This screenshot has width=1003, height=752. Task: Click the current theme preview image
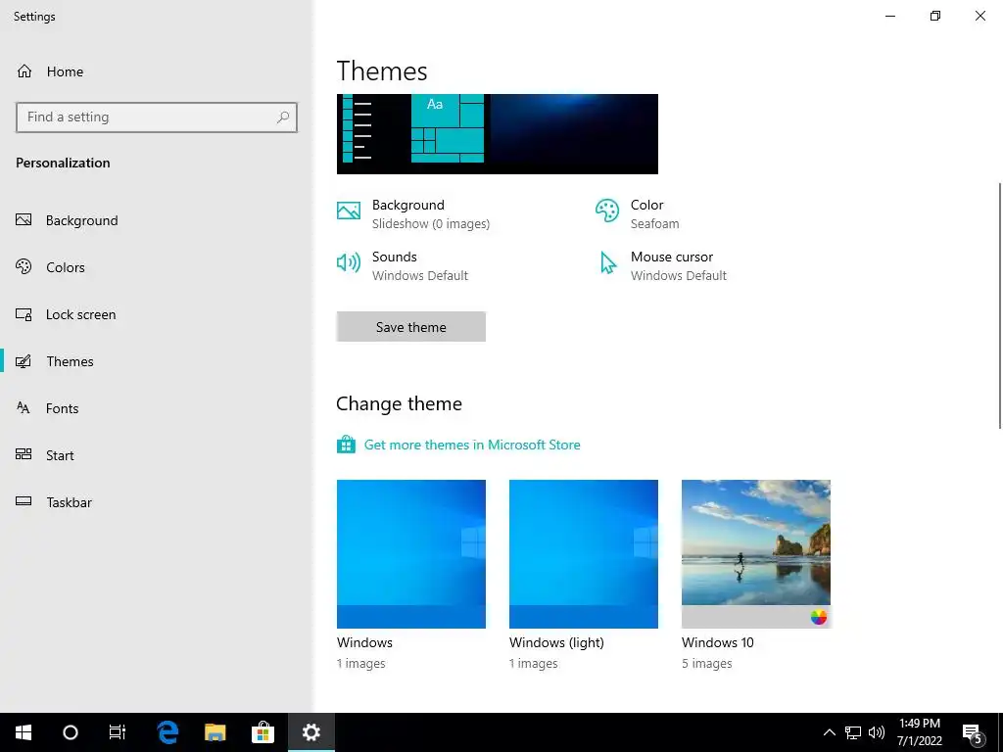point(497,133)
